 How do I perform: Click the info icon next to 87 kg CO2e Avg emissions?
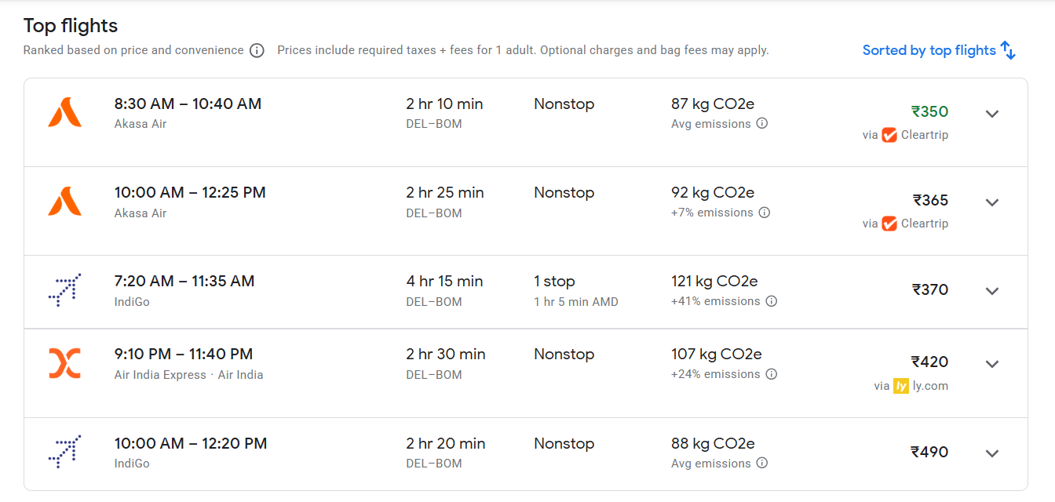tap(762, 124)
